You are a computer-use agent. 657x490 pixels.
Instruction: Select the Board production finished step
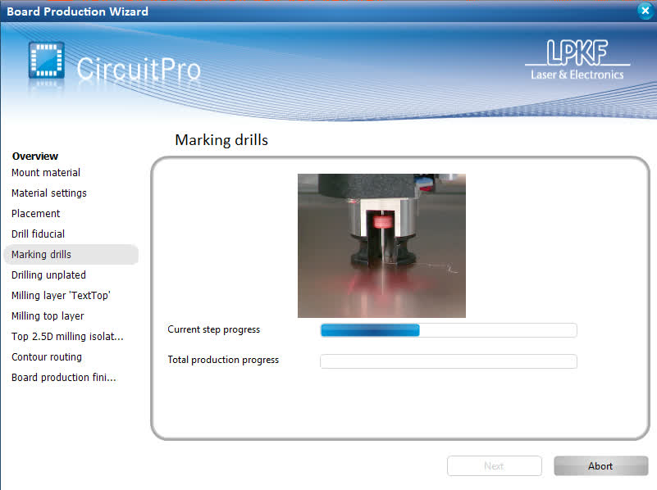coord(64,378)
